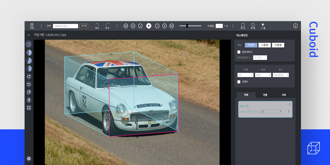The width and height of the screenshot is (330, 165).
Task: Click the rotate counter-clockwise icon
Action: 29,84
